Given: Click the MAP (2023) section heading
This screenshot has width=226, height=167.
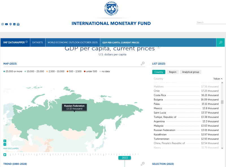Looking at the screenshot, I should coord(10,64).
